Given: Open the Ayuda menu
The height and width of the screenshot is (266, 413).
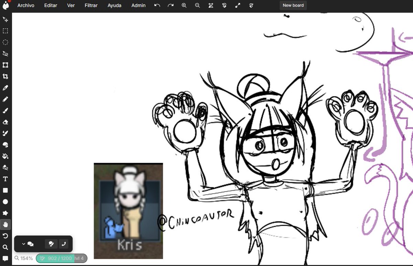Looking at the screenshot, I should pos(114,6).
